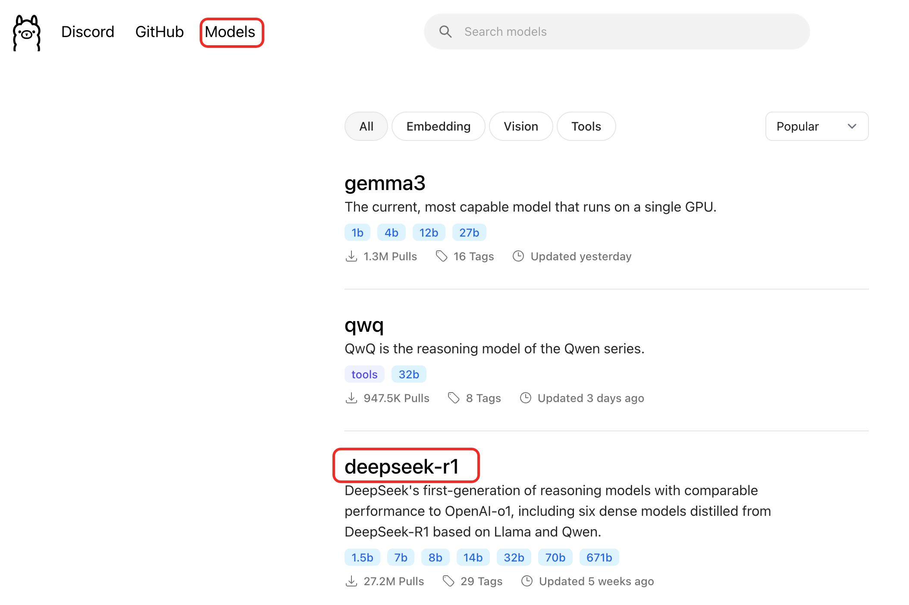909x605 pixels.
Task: Open the deepseek-r1 model page
Action: point(401,467)
